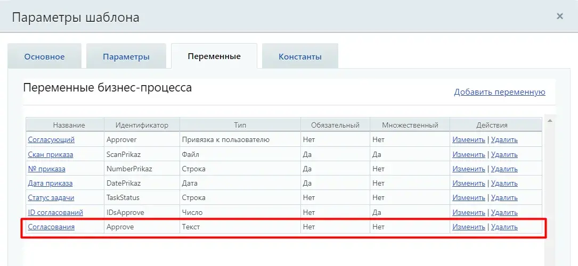The image size is (578, 266).
Task: Open the Скан приказа variable
Action: pyautogui.click(x=51, y=154)
